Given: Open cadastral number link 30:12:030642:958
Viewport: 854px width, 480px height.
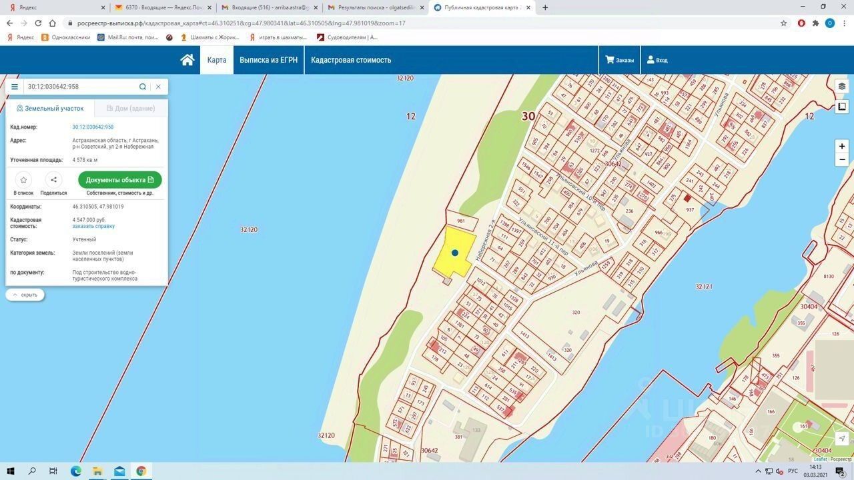Looking at the screenshot, I should click(x=93, y=127).
